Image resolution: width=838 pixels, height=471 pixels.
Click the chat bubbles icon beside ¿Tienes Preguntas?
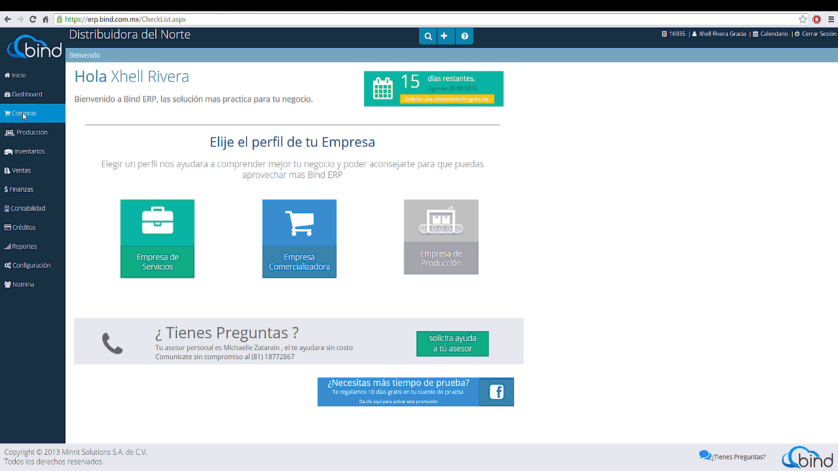coord(705,456)
